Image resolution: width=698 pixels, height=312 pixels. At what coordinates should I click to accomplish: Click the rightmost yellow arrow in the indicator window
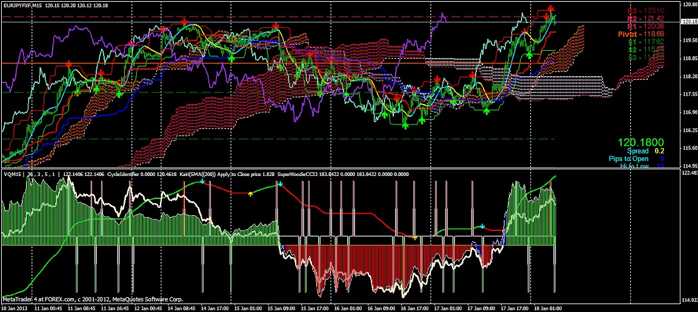point(414,237)
